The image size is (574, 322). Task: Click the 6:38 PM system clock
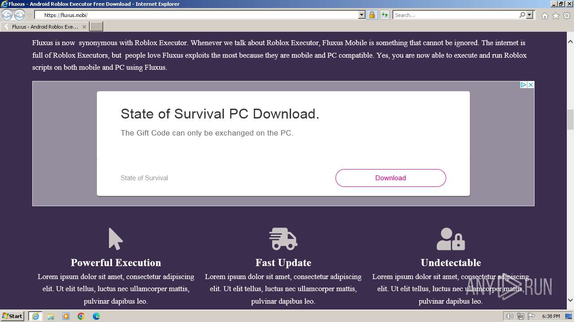pyautogui.click(x=551, y=316)
